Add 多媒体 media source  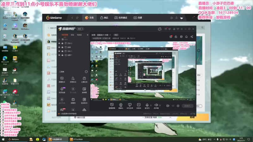pos(139,106)
